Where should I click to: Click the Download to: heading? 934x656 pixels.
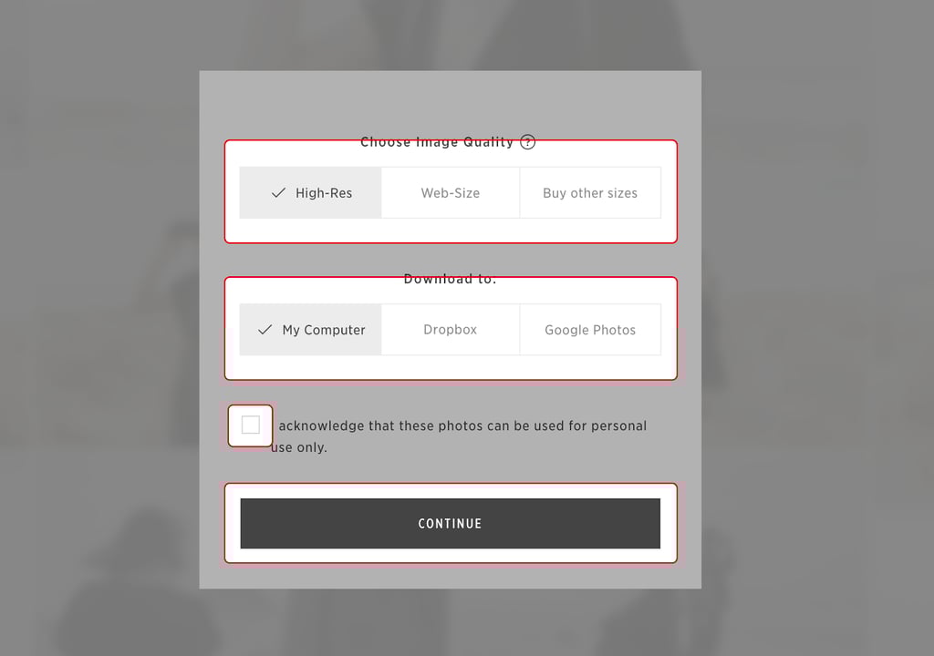(x=450, y=279)
